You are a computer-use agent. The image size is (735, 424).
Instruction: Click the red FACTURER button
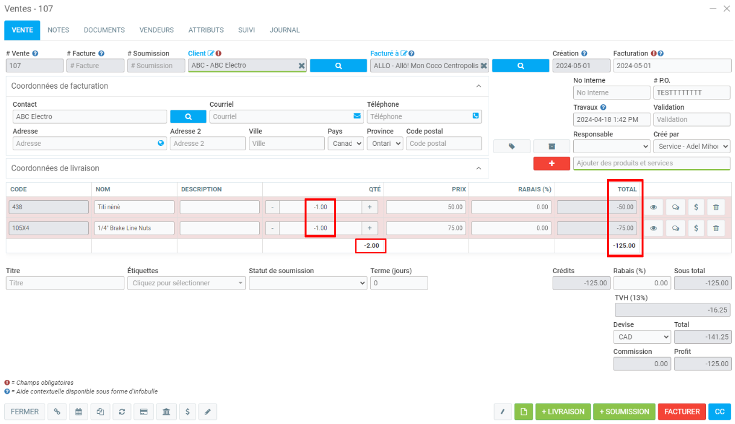[682, 411]
